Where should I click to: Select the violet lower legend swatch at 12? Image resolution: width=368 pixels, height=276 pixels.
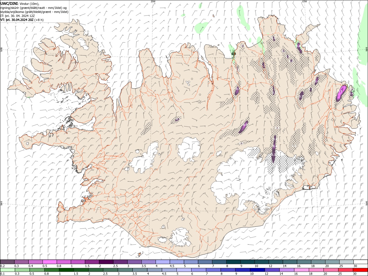coord(272,270)
